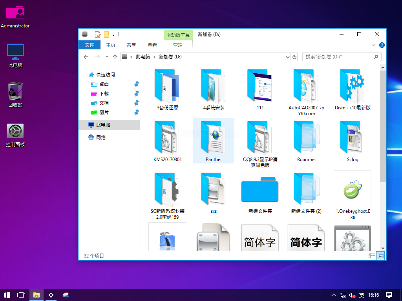The width and height of the screenshot is (402, 301).
Task: Open address bar history dropdown
Action: click(x=287, y=57)
